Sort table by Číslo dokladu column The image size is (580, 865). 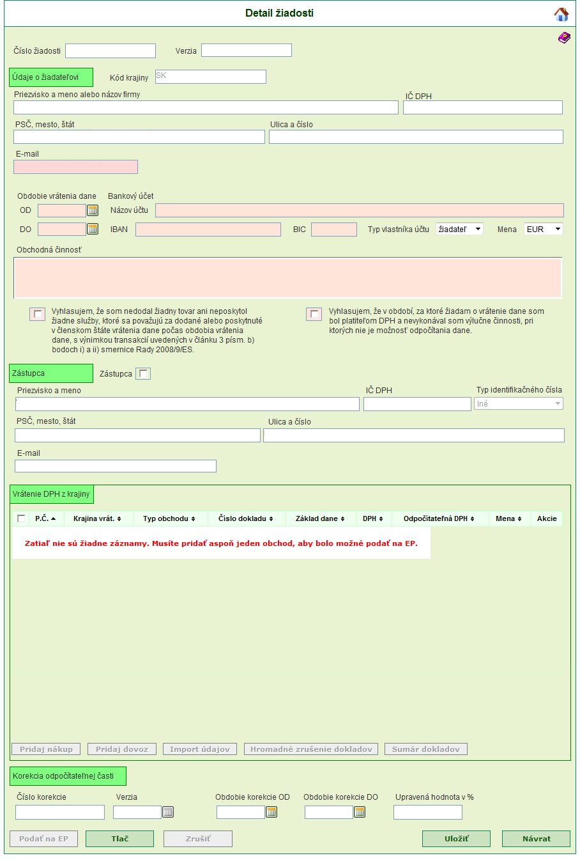(246, 518)
